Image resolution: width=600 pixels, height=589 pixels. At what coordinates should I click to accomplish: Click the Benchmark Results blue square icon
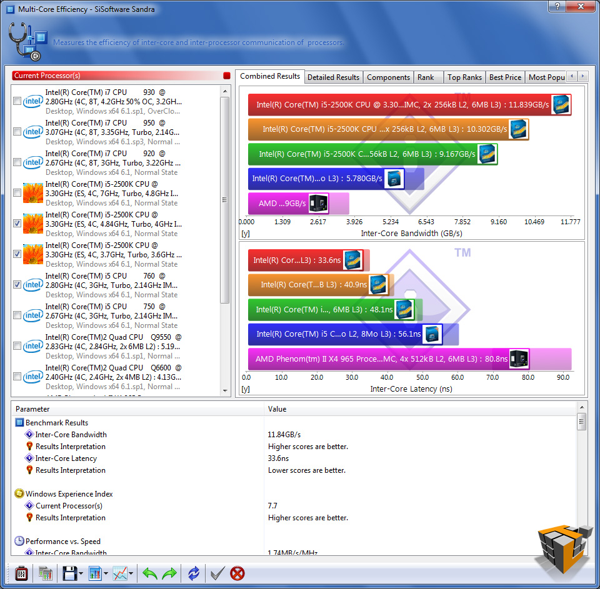[x=19, y=423]
